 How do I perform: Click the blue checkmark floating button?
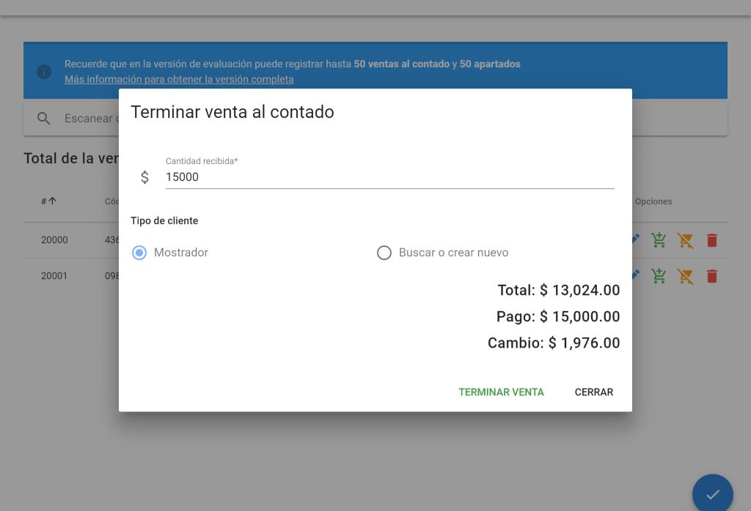[712, 494]
